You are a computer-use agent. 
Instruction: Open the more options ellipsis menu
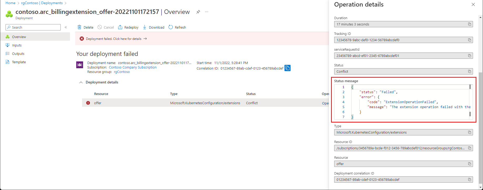[x=207, y=12]
